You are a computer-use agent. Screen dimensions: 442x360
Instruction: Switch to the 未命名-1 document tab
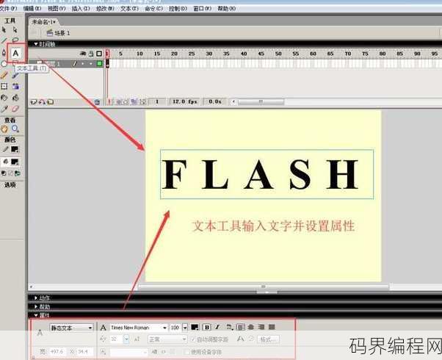tap(43, 22)
